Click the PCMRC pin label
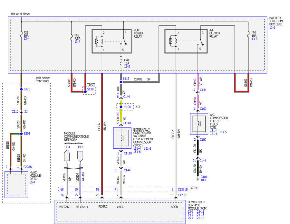The height and width of the screenshot is (224, 290). (x=103, y=207)
